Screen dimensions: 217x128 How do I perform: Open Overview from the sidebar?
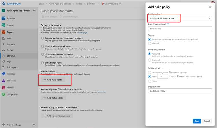pos(11,18)
